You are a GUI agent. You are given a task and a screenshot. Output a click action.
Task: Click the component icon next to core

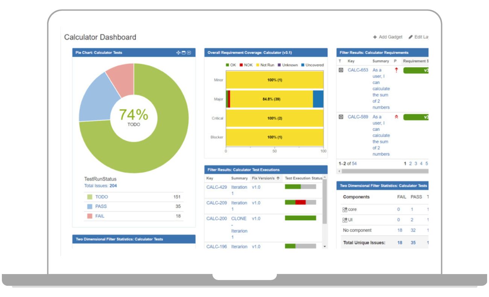(x=345, y=209)
